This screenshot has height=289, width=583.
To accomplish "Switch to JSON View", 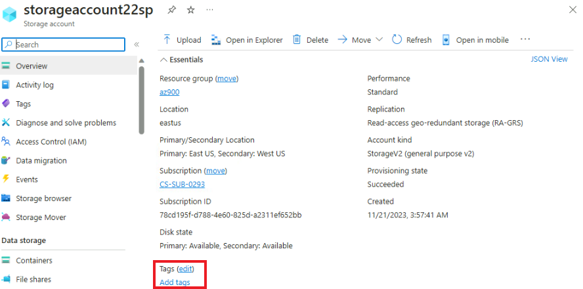I will point(549,59).
